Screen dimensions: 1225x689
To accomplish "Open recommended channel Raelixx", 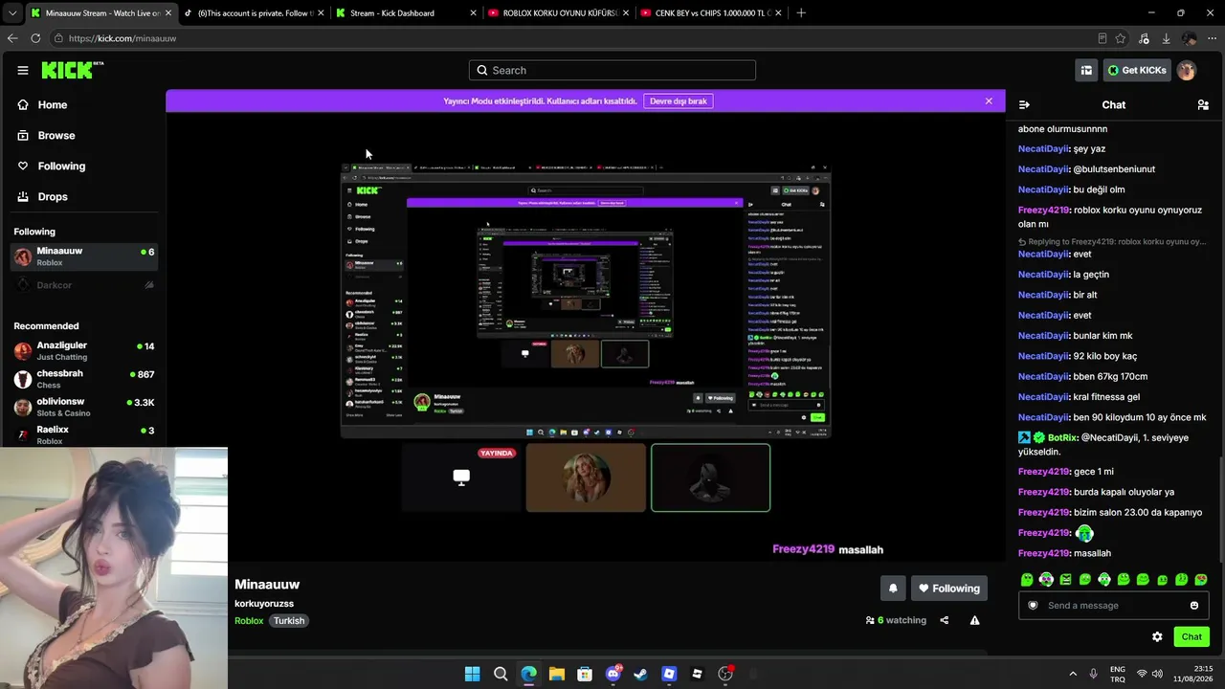I will click(x=84, y=434).
